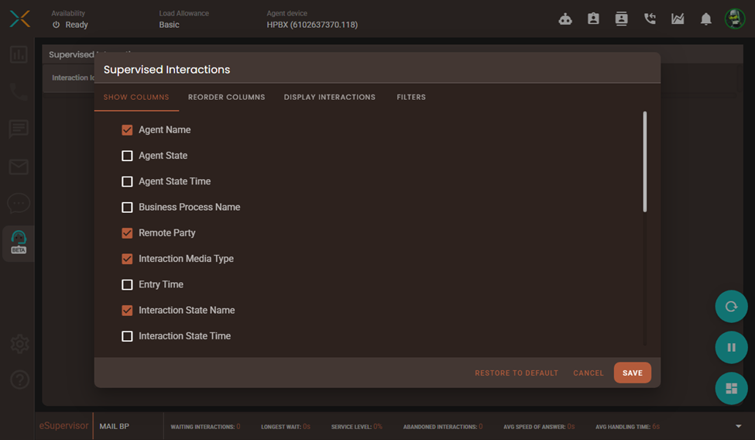Disable the Interaction Media Type checkbox

pos(127,259)
